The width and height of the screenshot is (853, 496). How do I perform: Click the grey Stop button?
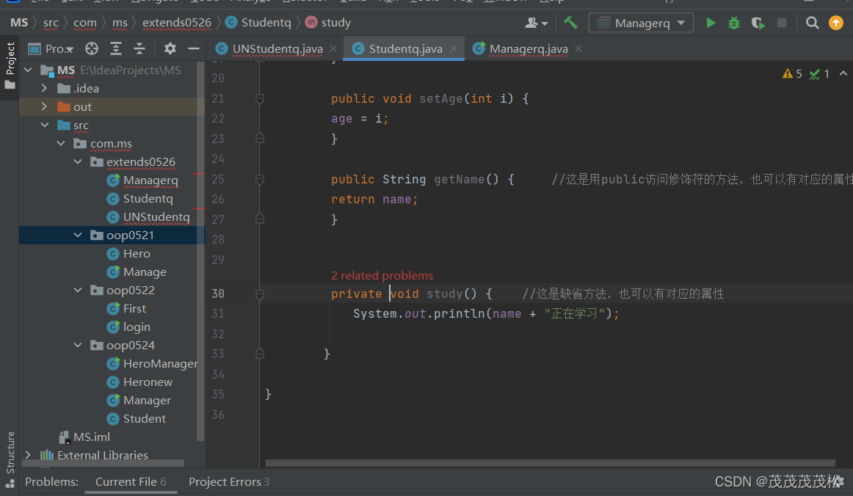coord(782,23)
